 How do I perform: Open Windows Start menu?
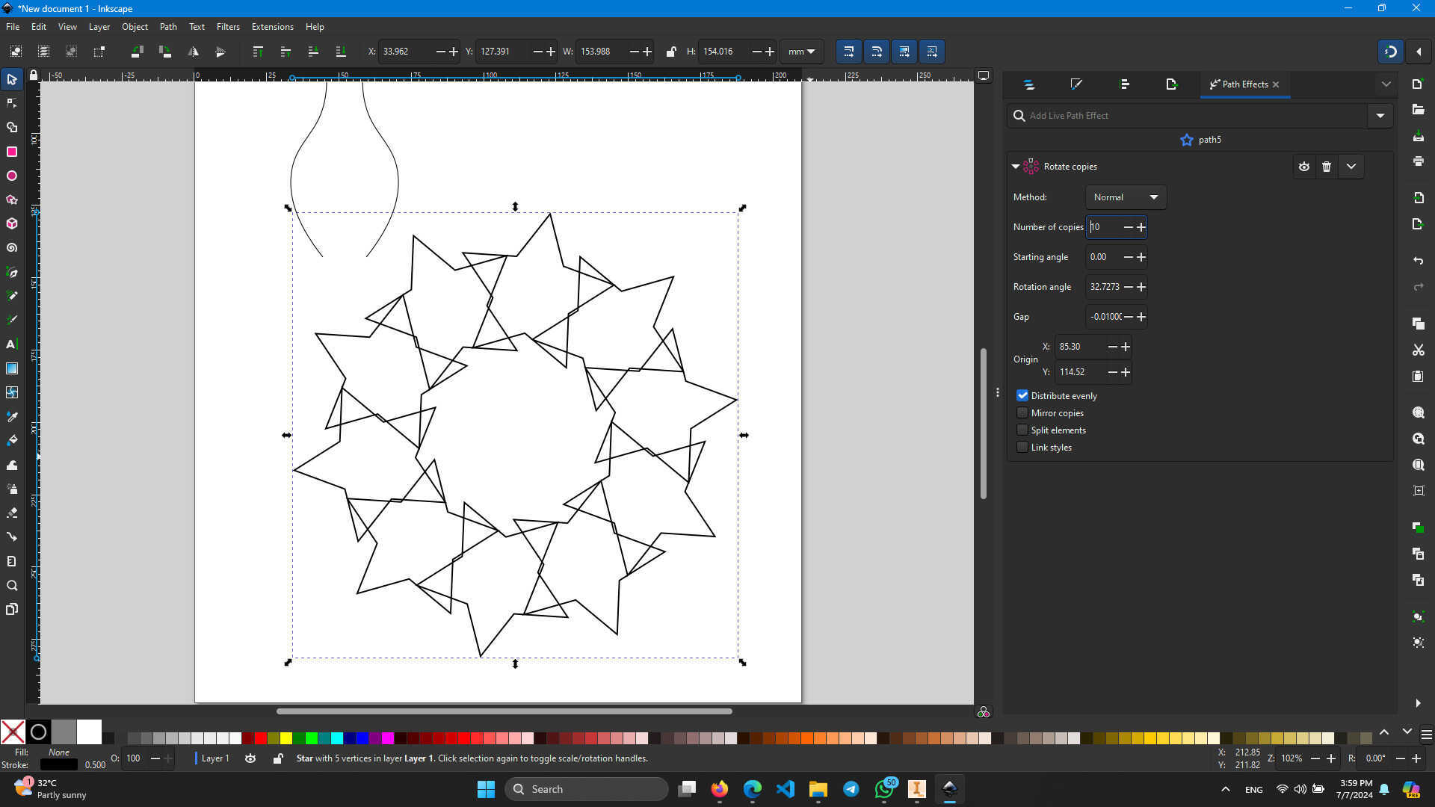click(486, 789)
